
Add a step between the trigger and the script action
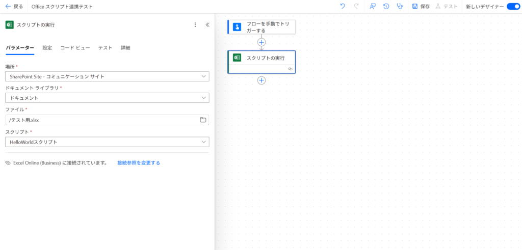[262, 42]
